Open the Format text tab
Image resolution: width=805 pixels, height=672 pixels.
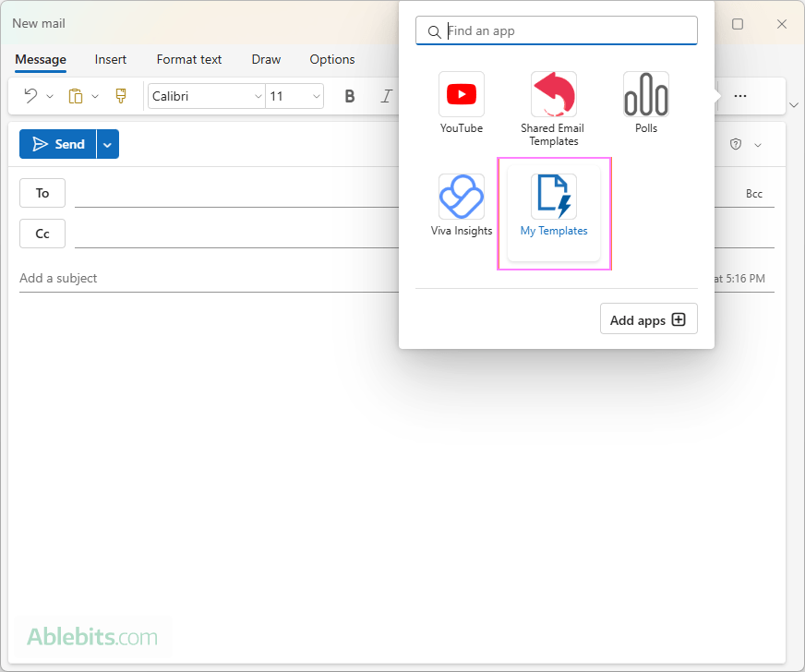click(x=189, y=60)
